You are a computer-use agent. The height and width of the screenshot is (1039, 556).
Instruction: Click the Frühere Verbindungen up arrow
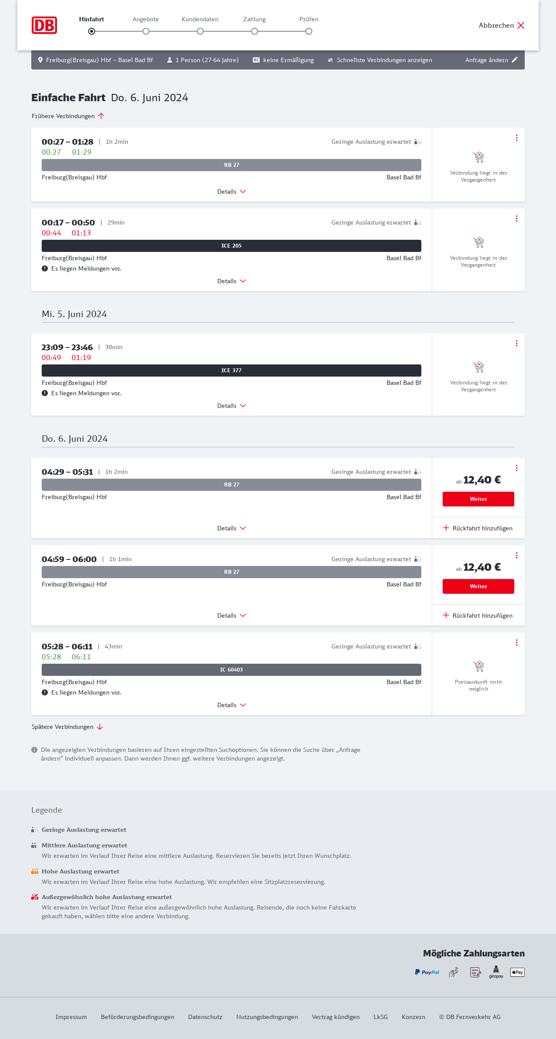pyautogui.click(x=101, y=116)
